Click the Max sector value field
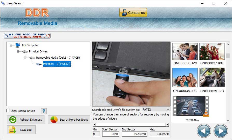This screenshot has height=140, width=232. click(160, 134)
